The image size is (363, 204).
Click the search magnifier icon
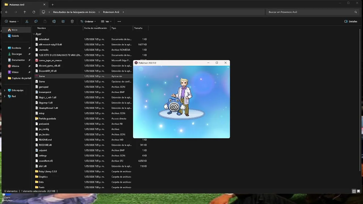356,12
